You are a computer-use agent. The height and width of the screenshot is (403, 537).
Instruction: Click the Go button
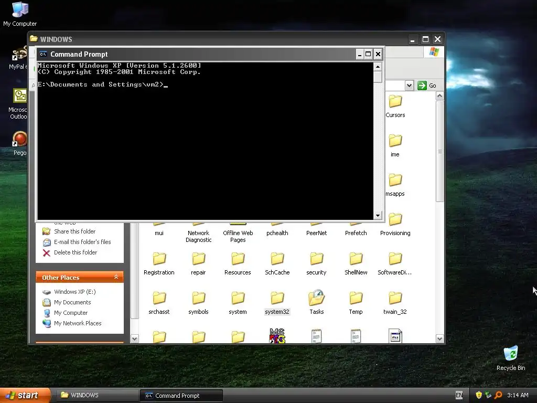427,86
